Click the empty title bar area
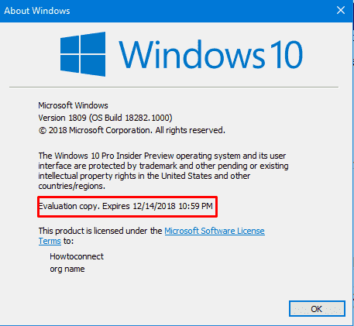 [201, 11]
